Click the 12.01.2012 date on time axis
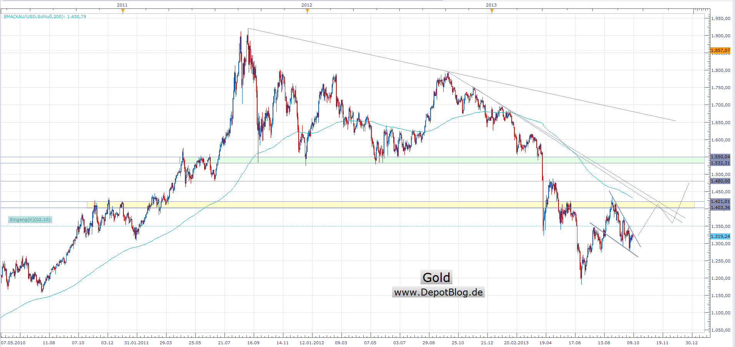Screen dimensions: 735x347 [x=312, y=342]
